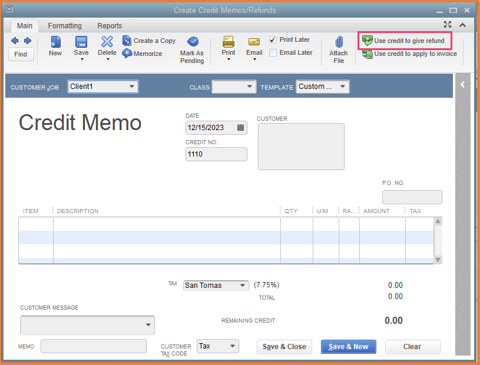Click the P.O. No. field

(412, 197)
